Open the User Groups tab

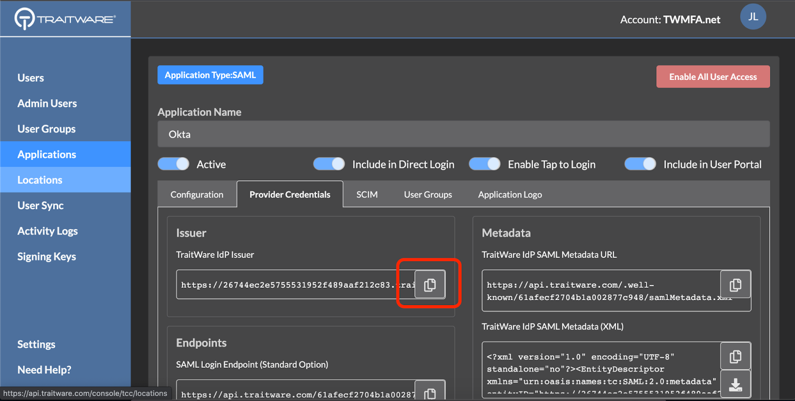coord(428,194)
